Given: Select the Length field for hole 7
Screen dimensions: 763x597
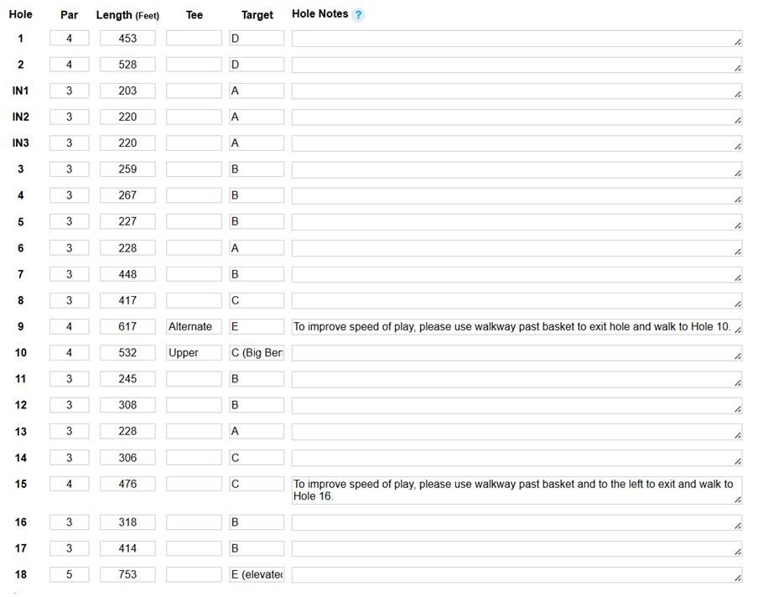Looking at the screenshot, I should [127, 274].
